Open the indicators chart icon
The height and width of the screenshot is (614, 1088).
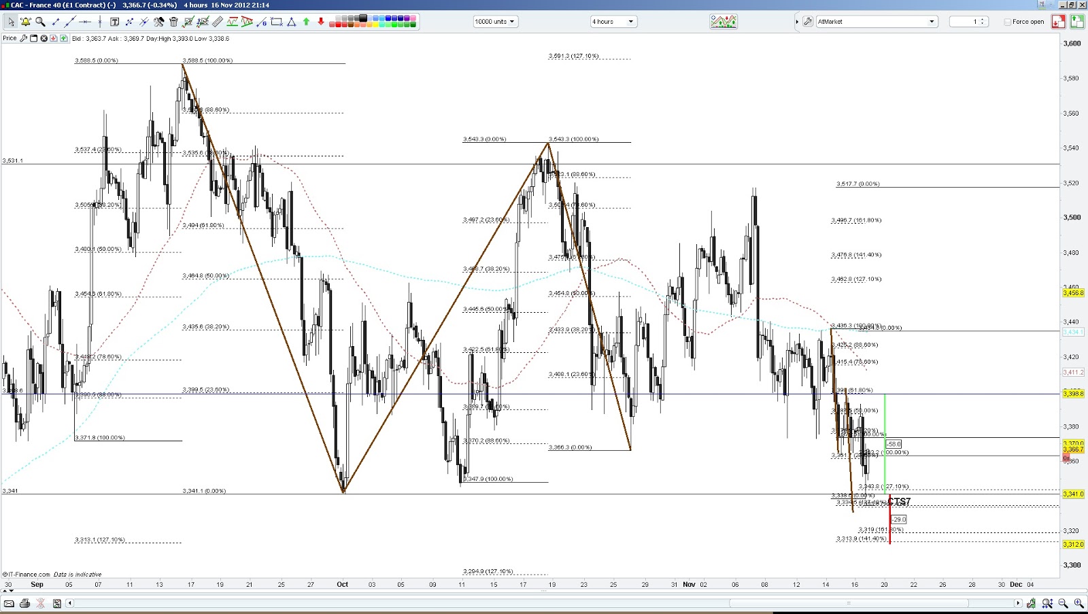(724, 22)
